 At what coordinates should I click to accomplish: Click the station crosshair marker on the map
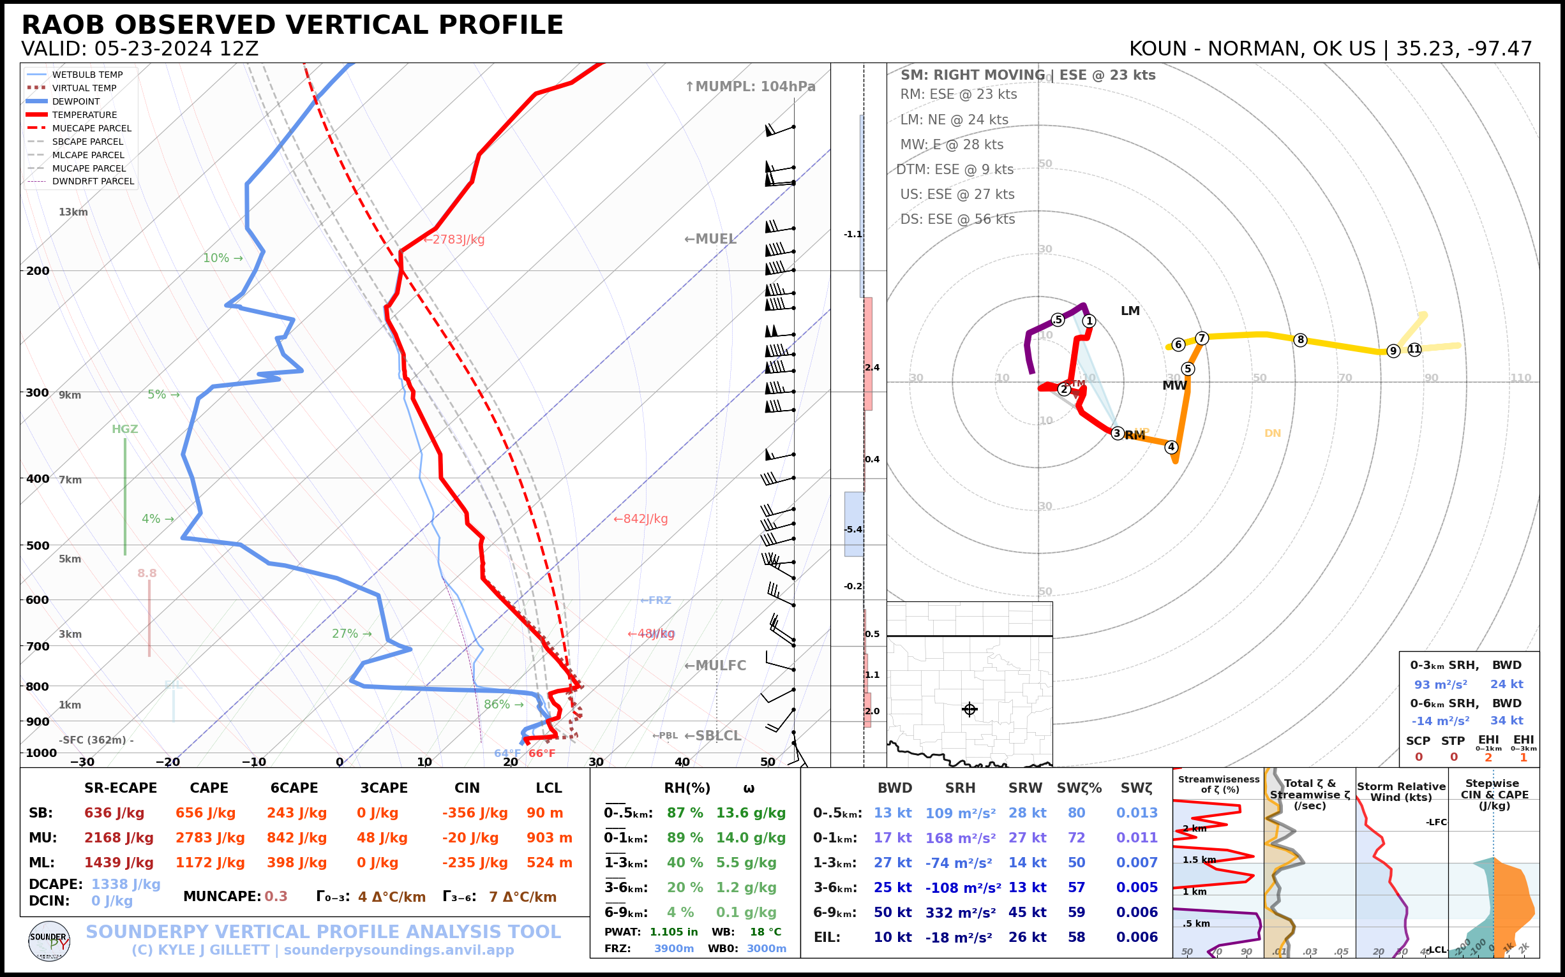[970, 710]
